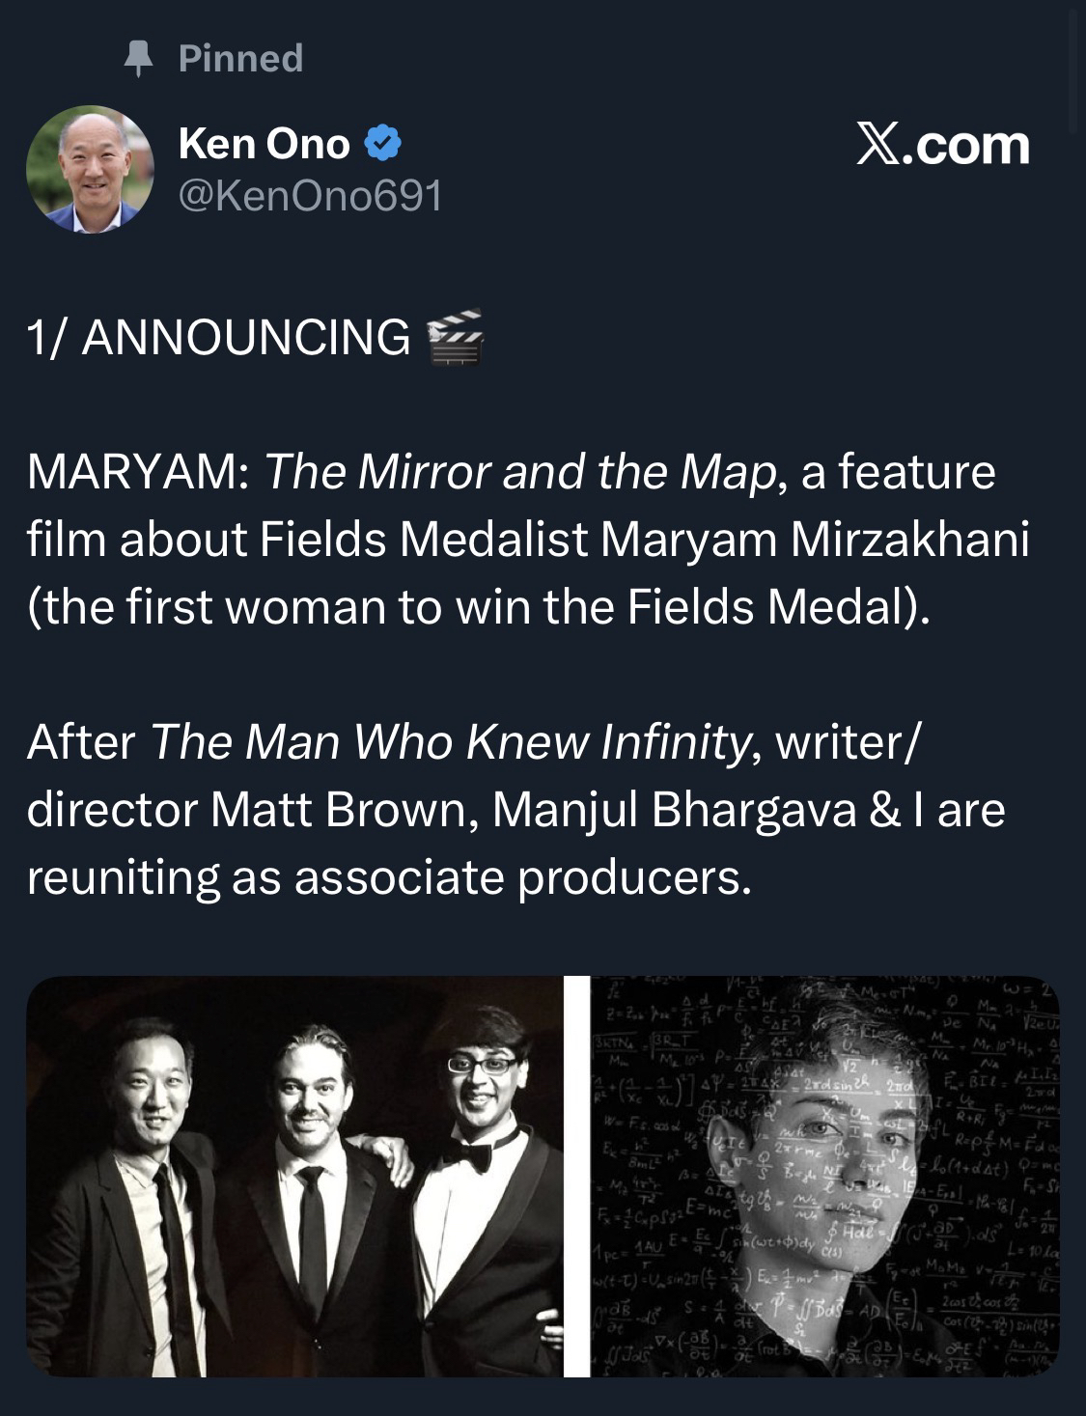Screen dimensions: 1086x1416
Task: Open the left photo of three men in suits
Action: (293, 1176)
